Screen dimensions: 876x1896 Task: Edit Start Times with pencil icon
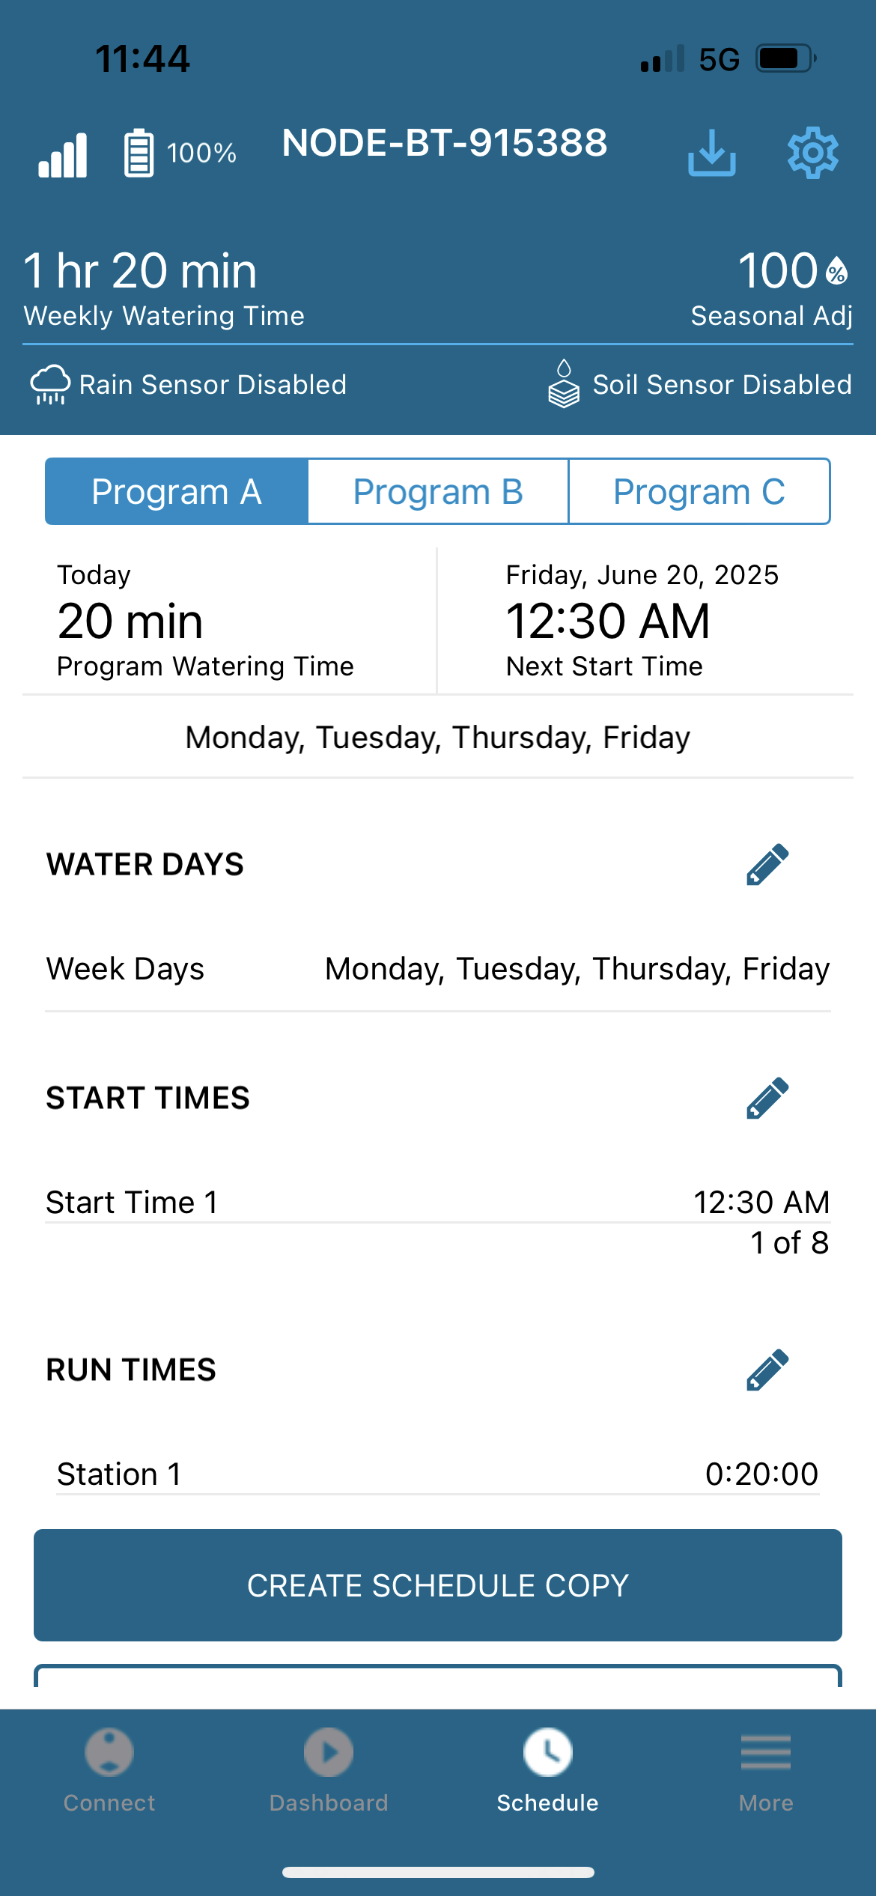pyautogui.click(x=767, y=1098)
